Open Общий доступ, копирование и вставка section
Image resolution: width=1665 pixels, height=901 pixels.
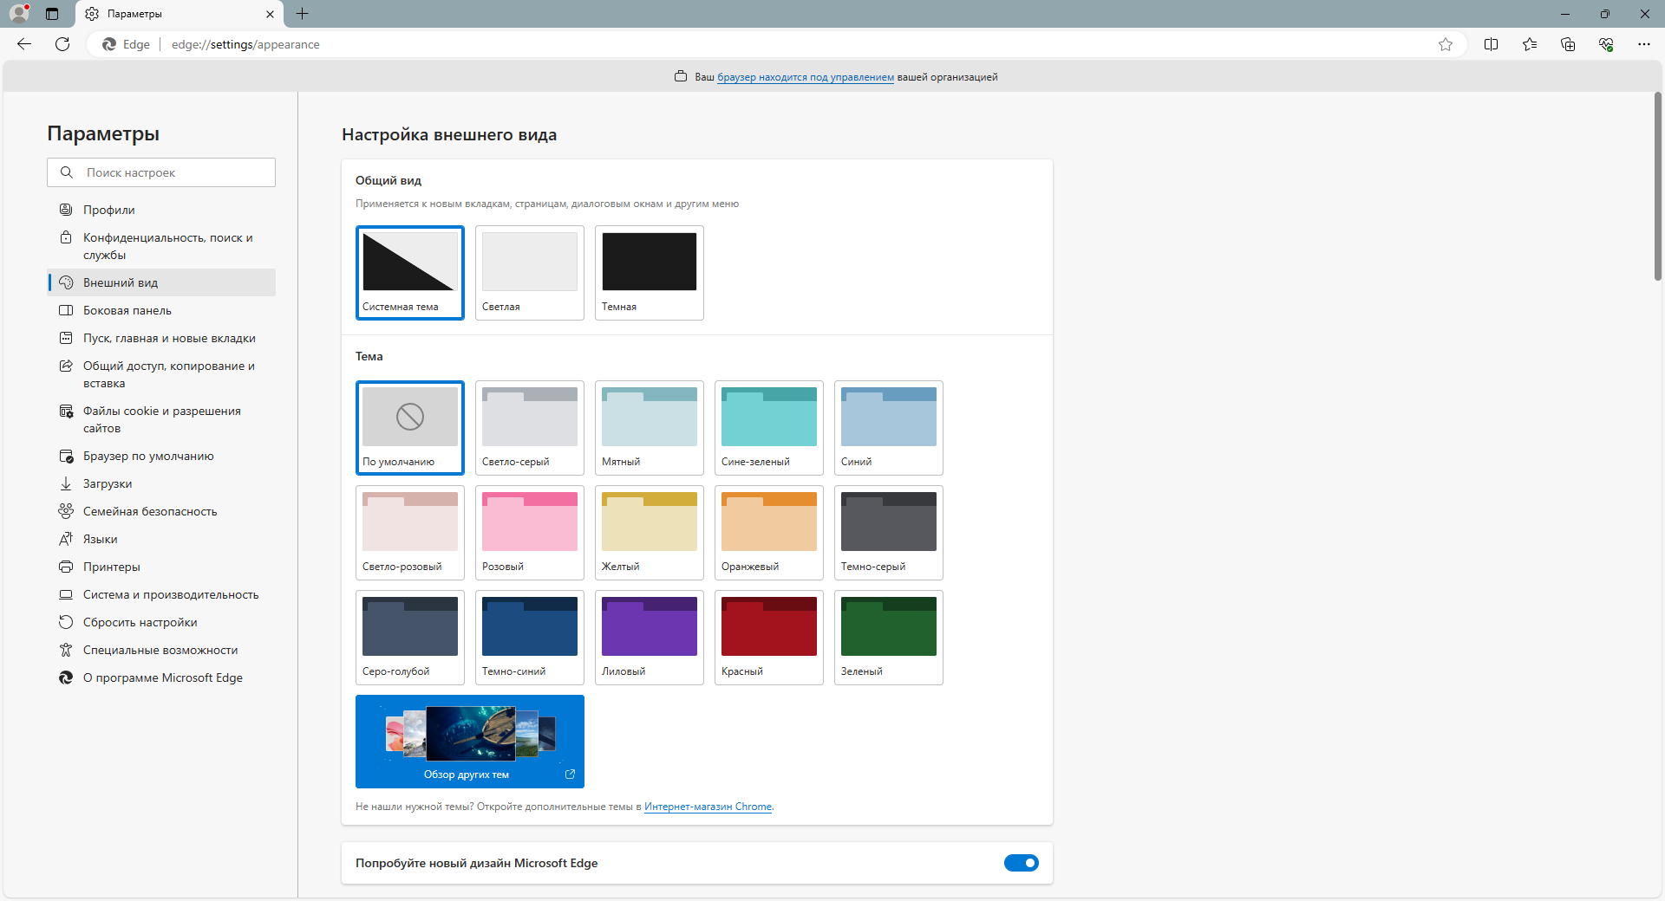(161, 374)
